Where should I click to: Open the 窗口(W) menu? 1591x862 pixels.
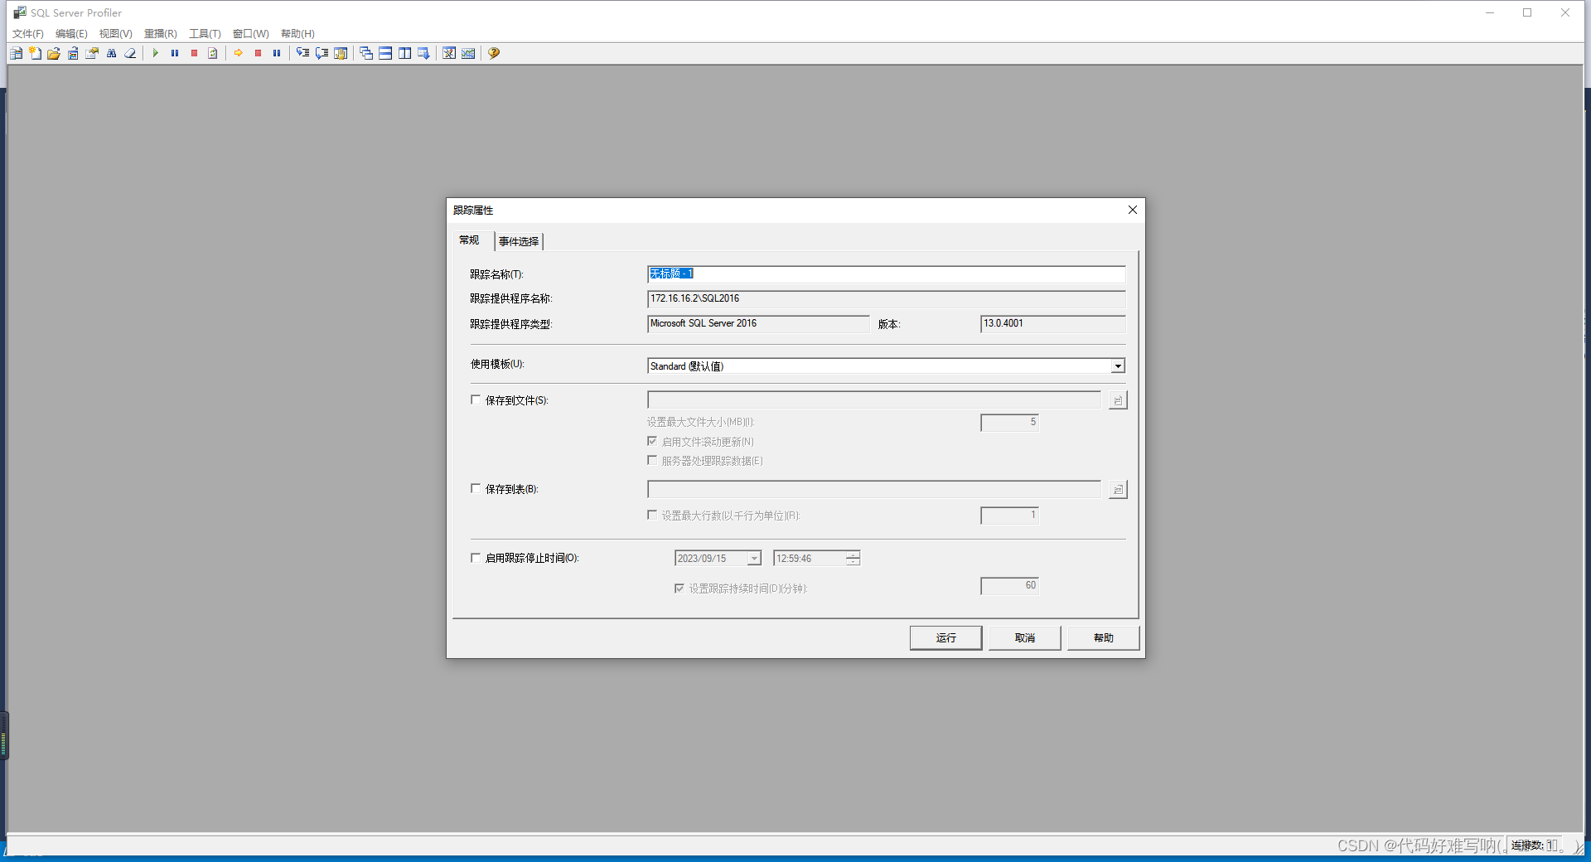pos(251,34)
